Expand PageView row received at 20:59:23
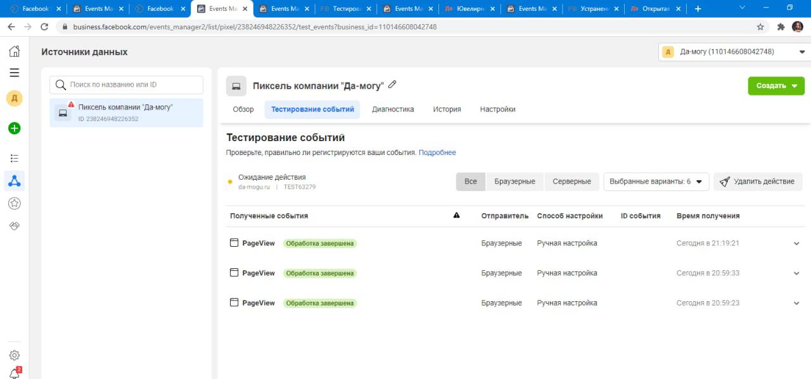Viewport: 811px width, 379px height. [x=796, y=303]
